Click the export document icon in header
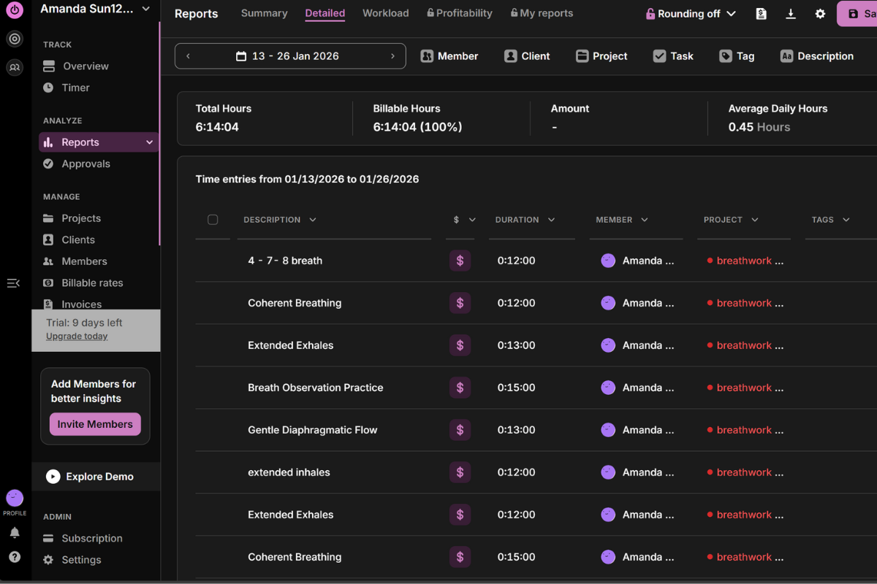The height and width of the screenshot is (584, 877). [x=761, y=14]
